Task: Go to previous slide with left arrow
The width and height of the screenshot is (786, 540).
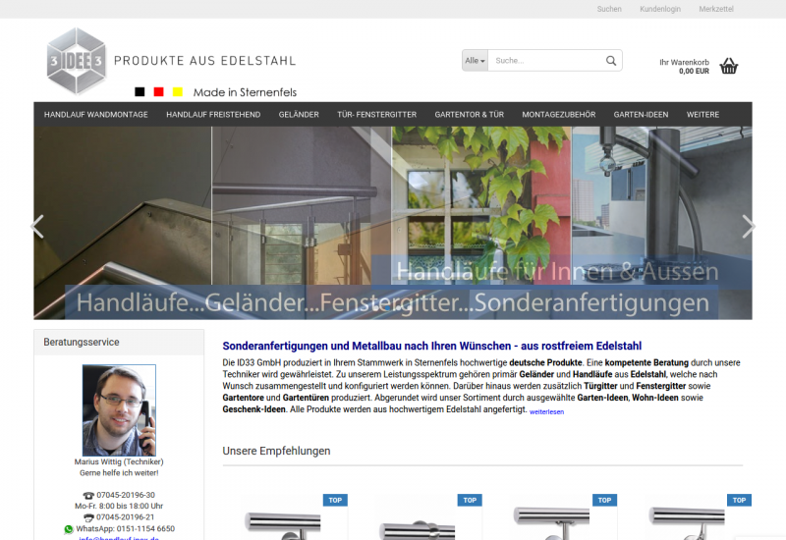Action: click(37, 227)
